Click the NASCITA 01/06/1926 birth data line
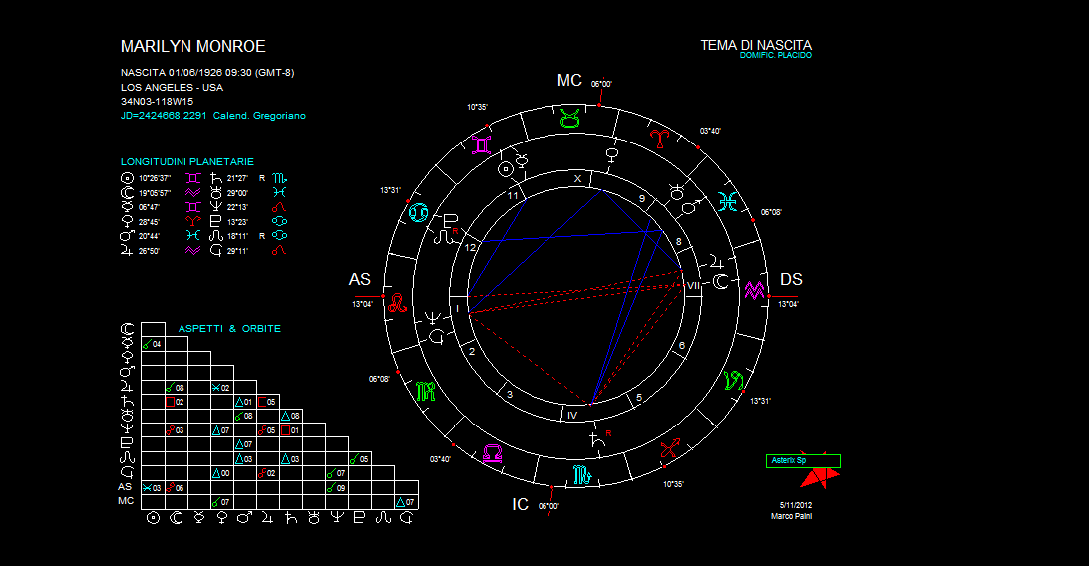The width and height of the screenshot is (1089, 567). click(x=207, y=72)
